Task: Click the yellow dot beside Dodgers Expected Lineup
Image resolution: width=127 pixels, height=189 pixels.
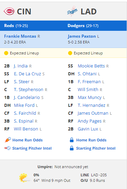Action: 70,53
